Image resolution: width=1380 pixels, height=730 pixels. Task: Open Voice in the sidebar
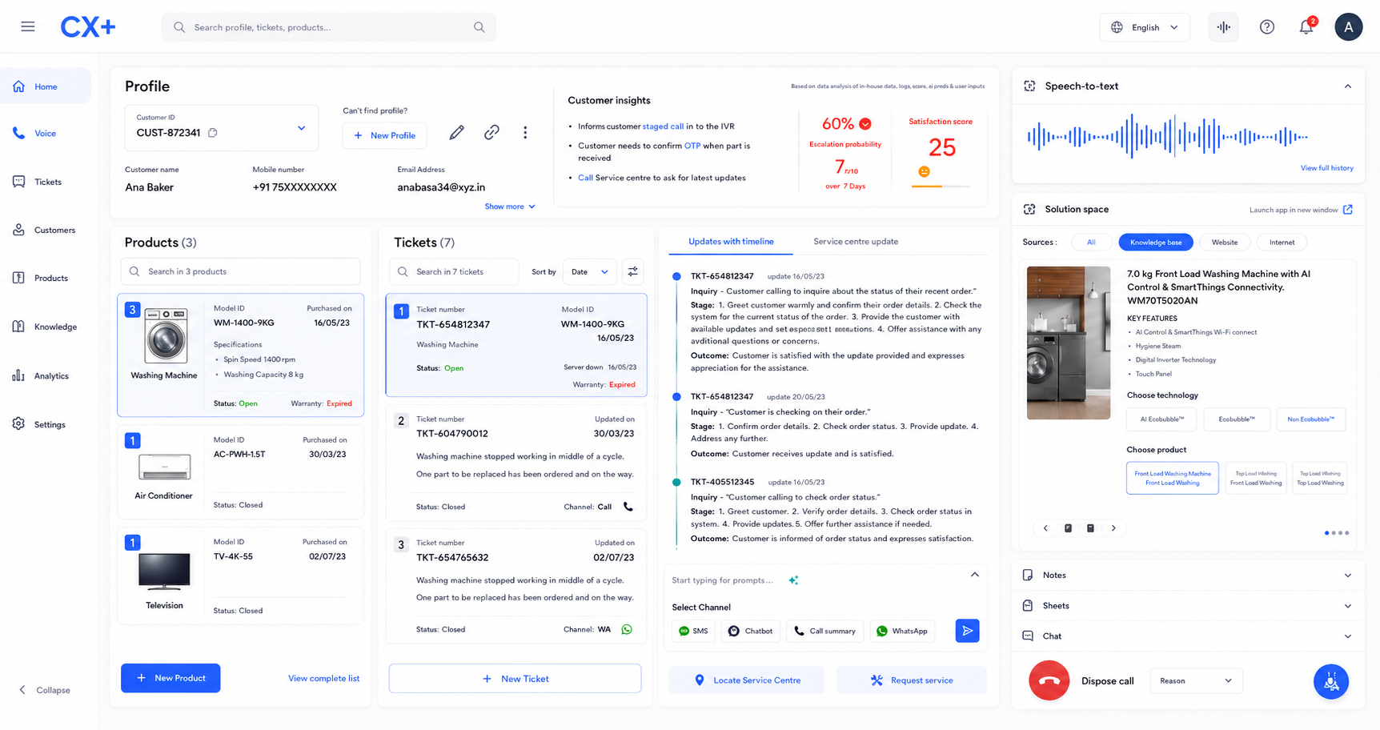coord(46,134)
